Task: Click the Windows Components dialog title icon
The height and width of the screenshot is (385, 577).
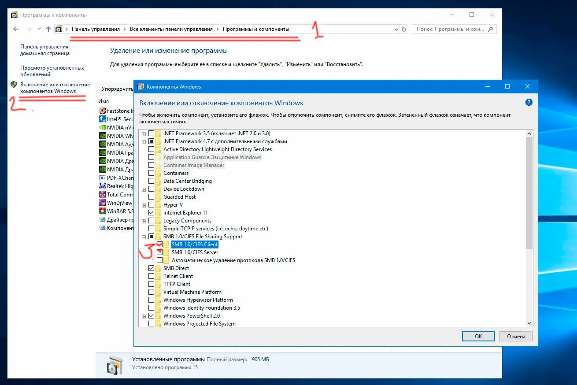Action: [141, 87]
